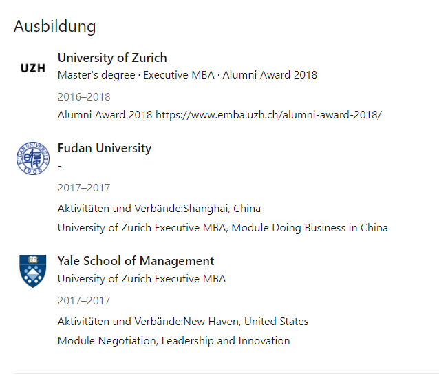The image size is (439, 376).
Task: Click the emba.uzh.ch alumni award URL
Action: [268, 115]
